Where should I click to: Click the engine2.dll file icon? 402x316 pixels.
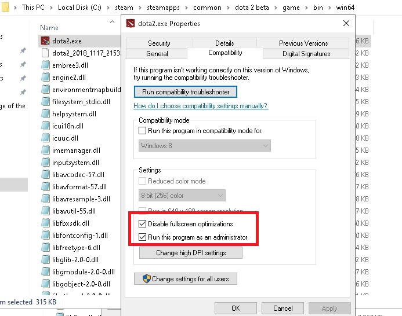[45, 78]
